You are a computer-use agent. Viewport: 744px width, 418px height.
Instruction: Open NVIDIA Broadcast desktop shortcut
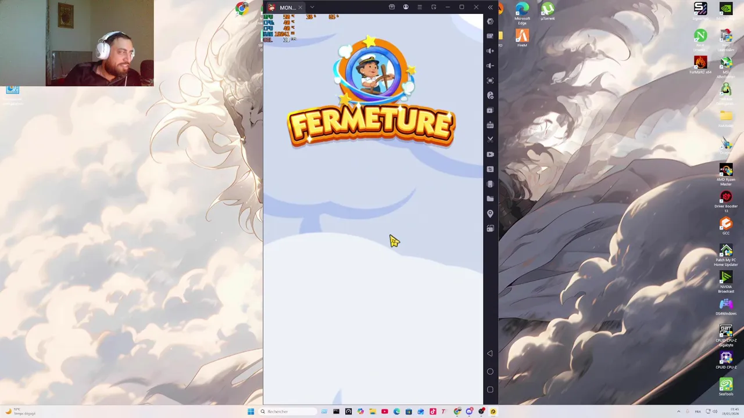coord(726,282)
